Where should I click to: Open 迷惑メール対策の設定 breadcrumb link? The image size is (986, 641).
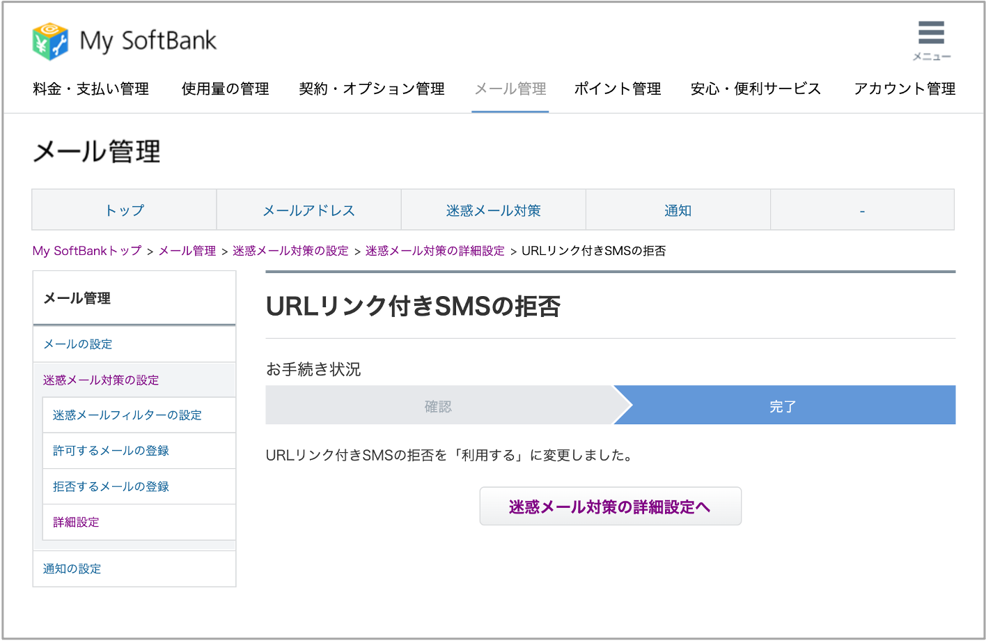tap(290, 251)
